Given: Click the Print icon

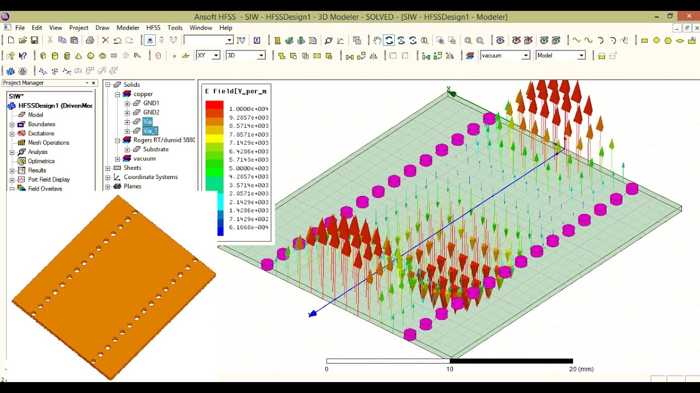Looking at the screenshot, I should (90, 40).
